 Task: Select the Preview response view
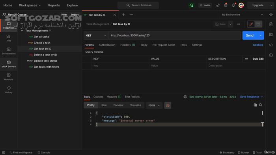[118, 105]
